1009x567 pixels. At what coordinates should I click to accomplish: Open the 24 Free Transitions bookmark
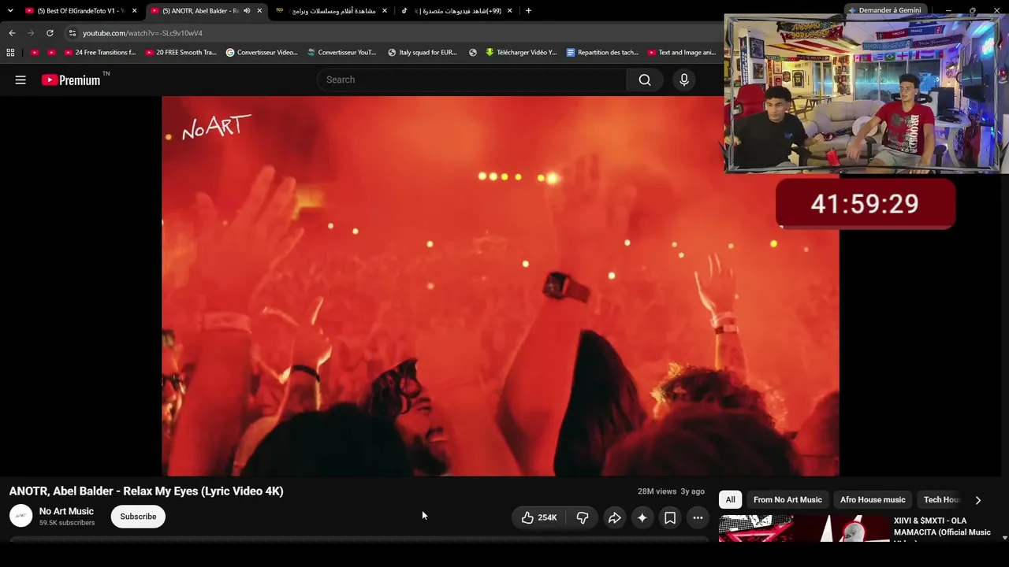100,53
